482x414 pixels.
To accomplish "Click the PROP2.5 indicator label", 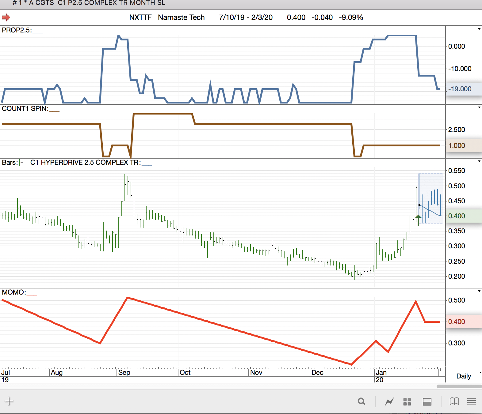I will (17, 30).
